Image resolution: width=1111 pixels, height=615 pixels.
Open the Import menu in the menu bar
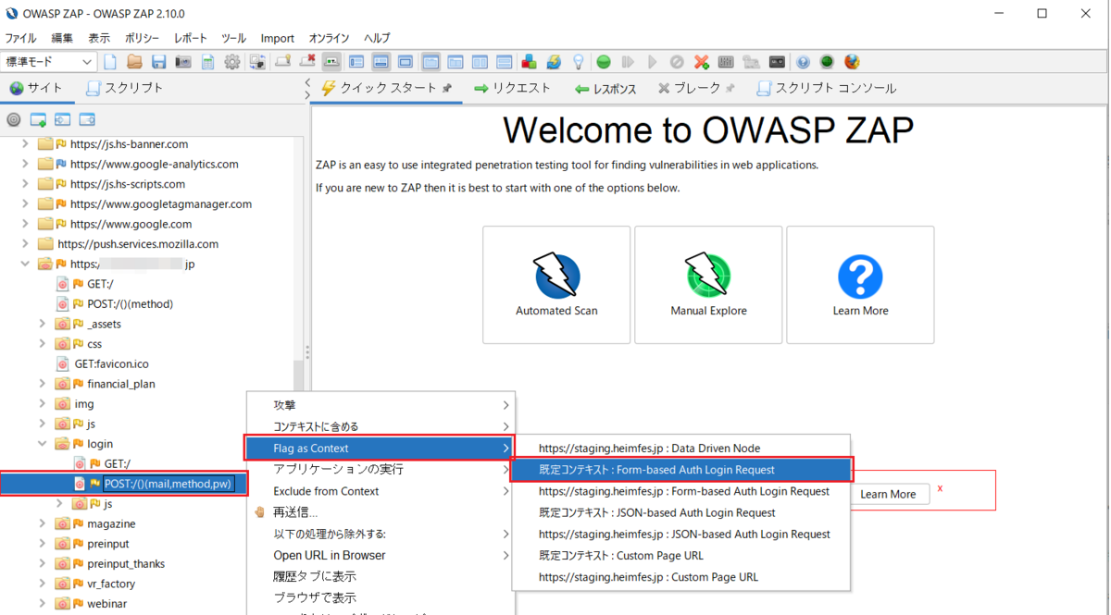277,38
